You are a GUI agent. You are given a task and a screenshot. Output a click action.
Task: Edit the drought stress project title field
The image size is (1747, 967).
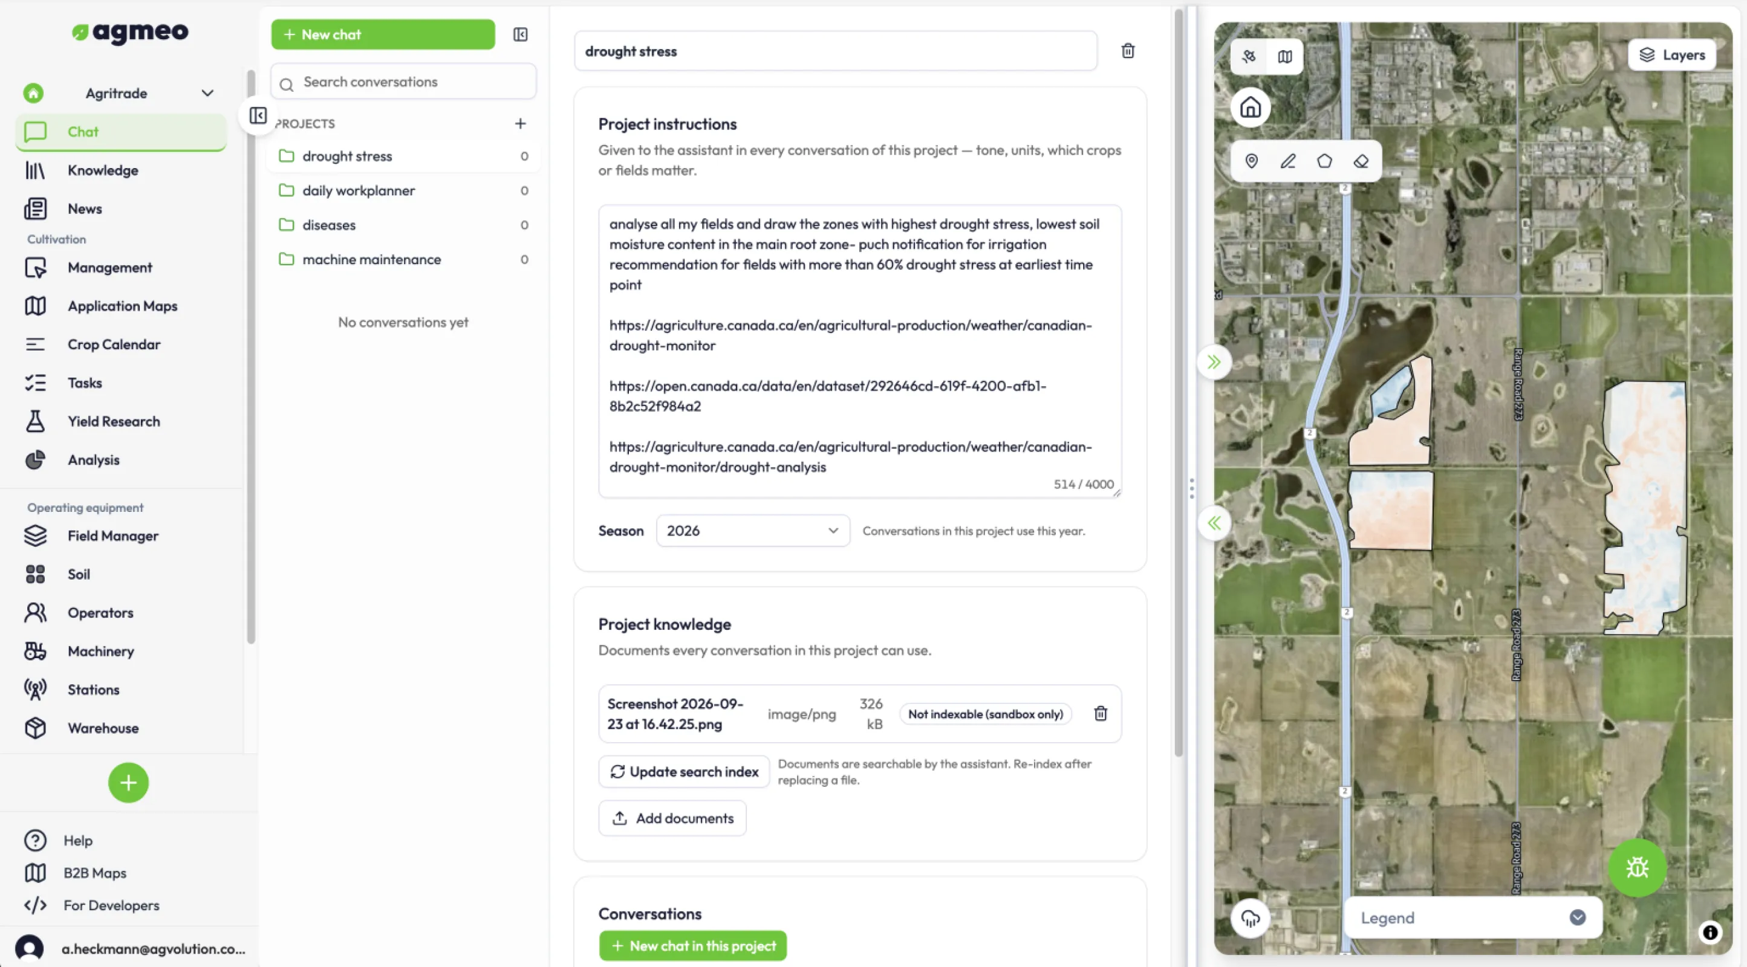coord(836,51)
